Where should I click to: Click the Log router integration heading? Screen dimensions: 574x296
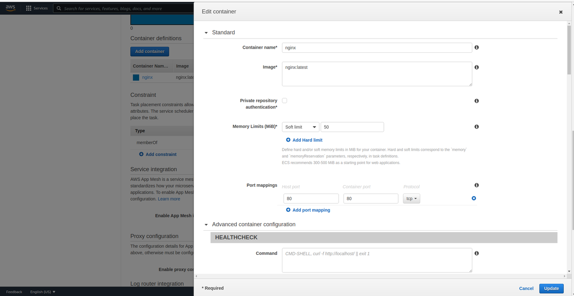(x=157, y=283)
